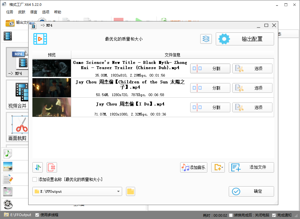Click the video film strip category icon
Image resolution: width=300 pixels, height=219 pixels.
coord(8,36)
